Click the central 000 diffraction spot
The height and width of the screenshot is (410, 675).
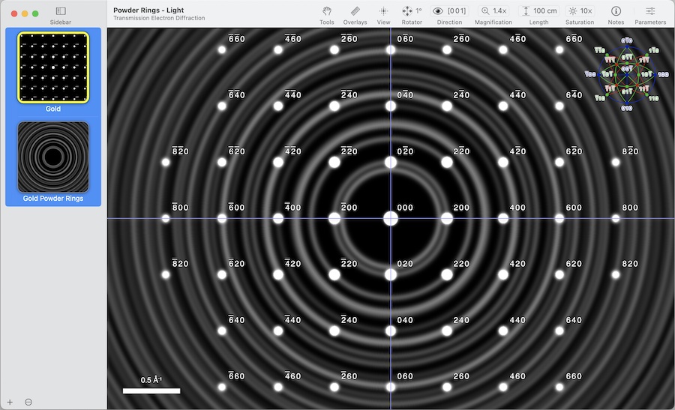point(390,218)
